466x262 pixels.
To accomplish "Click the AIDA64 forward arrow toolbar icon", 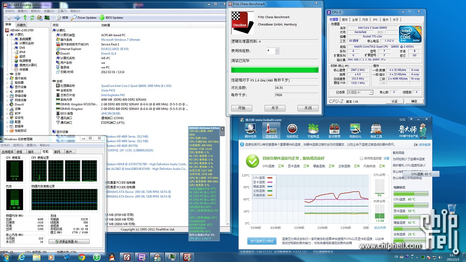I will [17, 18].
